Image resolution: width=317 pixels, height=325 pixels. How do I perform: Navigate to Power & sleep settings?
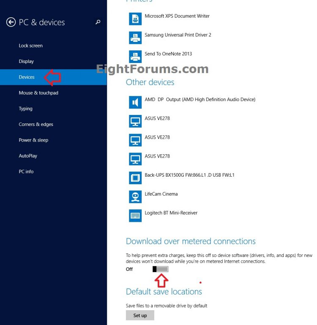33,140
